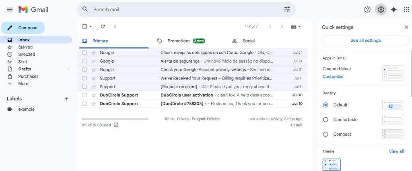The image size is (412, 171).
Task: Star the [DuoCircle #788305] email
Action: pos(94,104)
